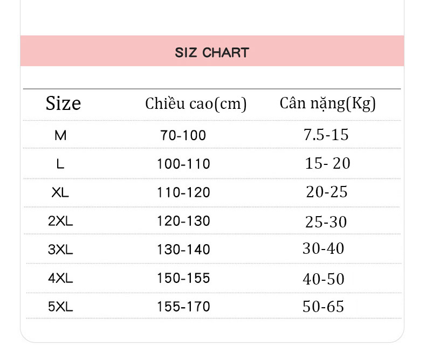Image resolution: width=426 pixels, height=353 pixels.
Task: Choose the 2XL size row label
Action: coord(60,221)
